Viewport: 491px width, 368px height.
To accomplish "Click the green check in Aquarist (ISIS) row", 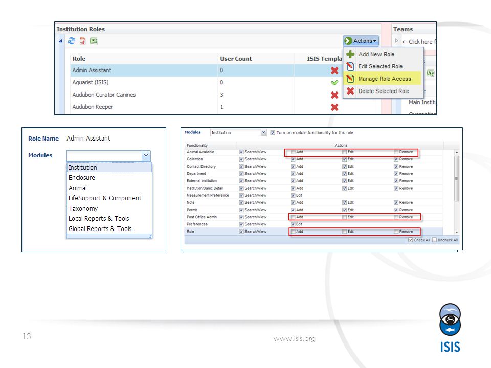I will (334, 83).
